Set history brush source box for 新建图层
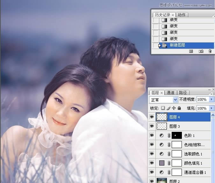215x183 pixels. pyautogui.click(x=155, y=45)
